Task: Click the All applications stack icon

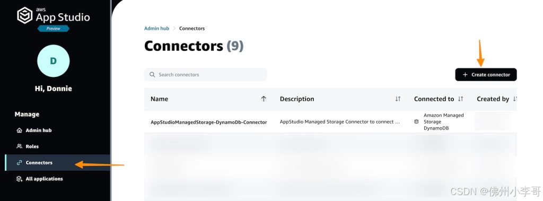Action: 20,179
